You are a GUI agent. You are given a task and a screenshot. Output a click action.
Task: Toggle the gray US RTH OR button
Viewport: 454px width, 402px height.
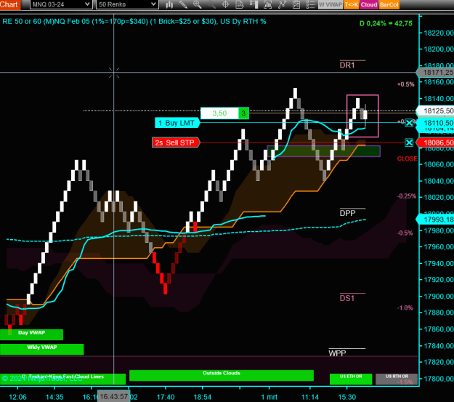(x=397, y=379)
